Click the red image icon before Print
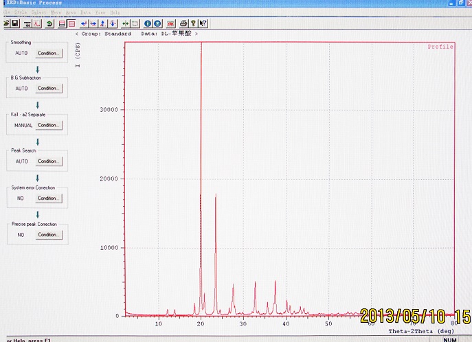The image size is (472, 342). [170, 23]
